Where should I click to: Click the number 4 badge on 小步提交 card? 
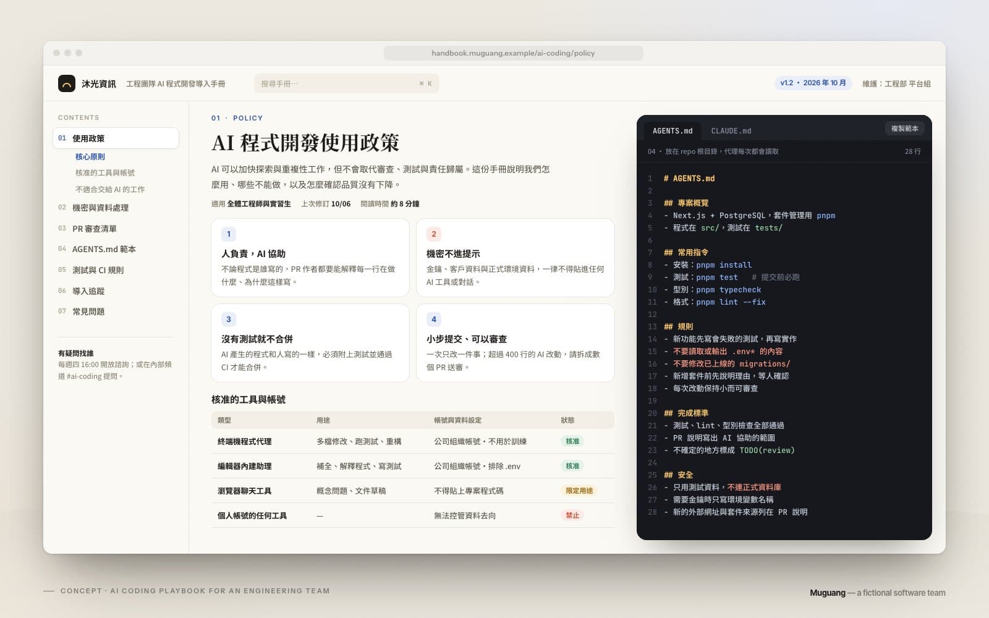pos(434,320)
